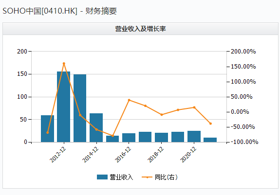Click the 100 left axis value

tap(22, 97)
